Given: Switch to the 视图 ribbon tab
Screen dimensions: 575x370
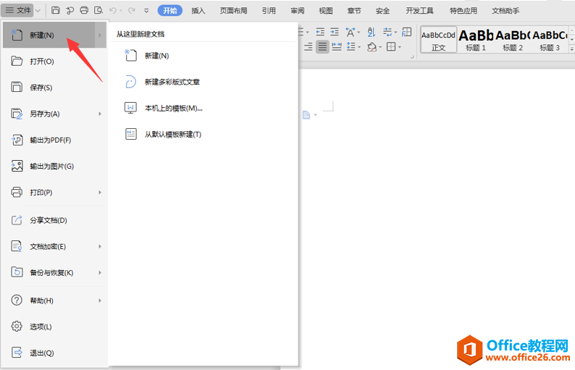Looking at the screenshot, I should point(326,11).
